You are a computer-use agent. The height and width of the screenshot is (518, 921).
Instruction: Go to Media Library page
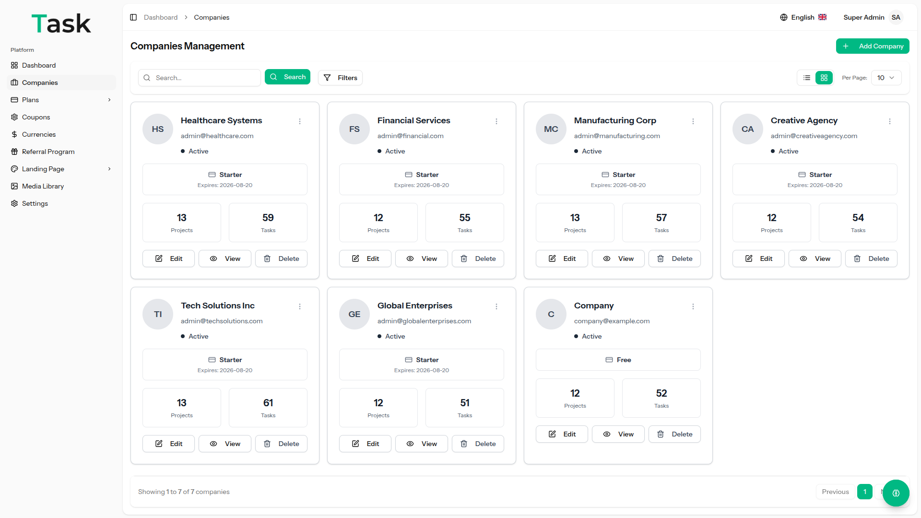43,186
